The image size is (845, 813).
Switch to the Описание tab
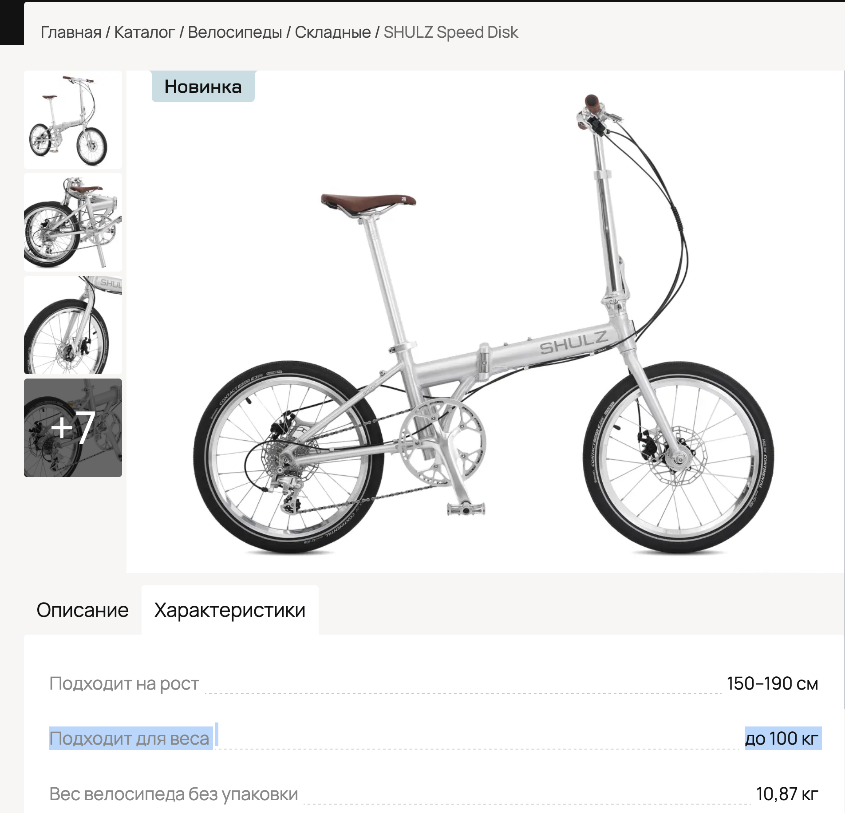(83, 610)
